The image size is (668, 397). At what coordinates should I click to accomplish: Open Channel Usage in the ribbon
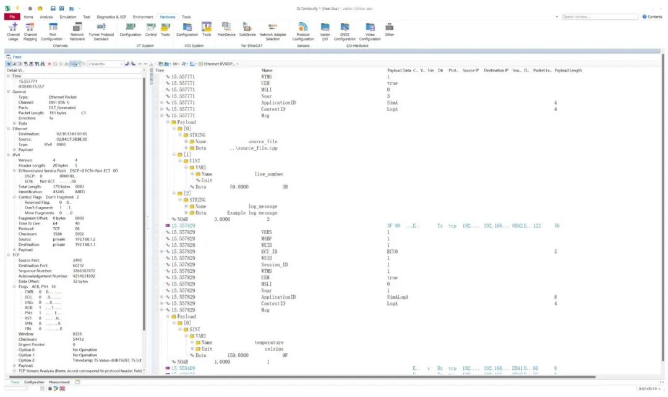coord(13,31)
